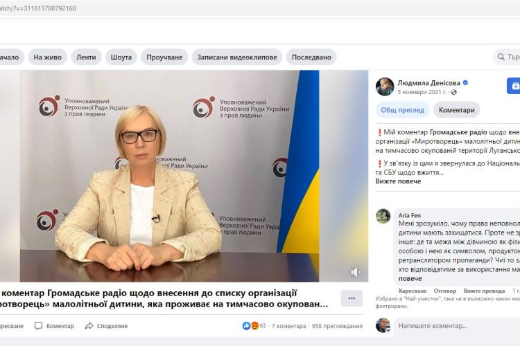Click the comment speech bubble icon
Image resolution: width=520 pixels, height=346 pixels.
point(38,326)
